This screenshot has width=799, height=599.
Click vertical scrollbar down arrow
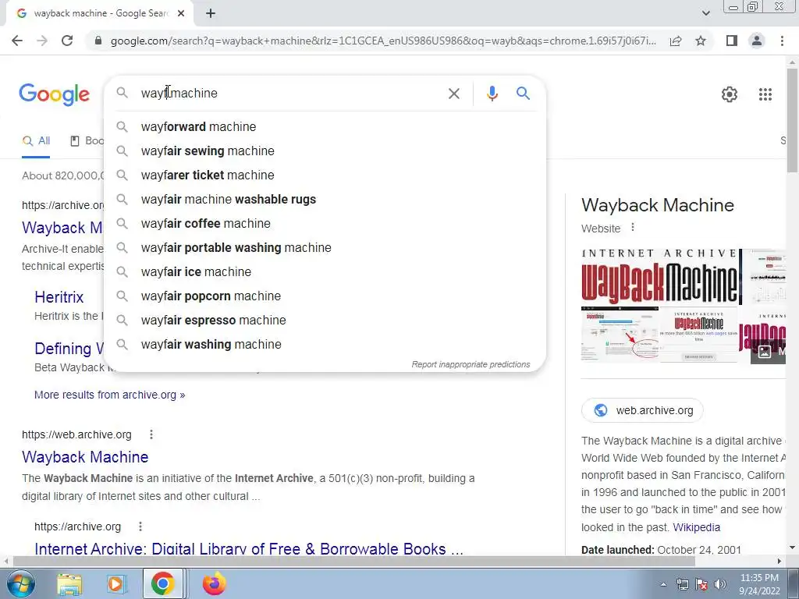pyautogui.click(x=792, y=548)
